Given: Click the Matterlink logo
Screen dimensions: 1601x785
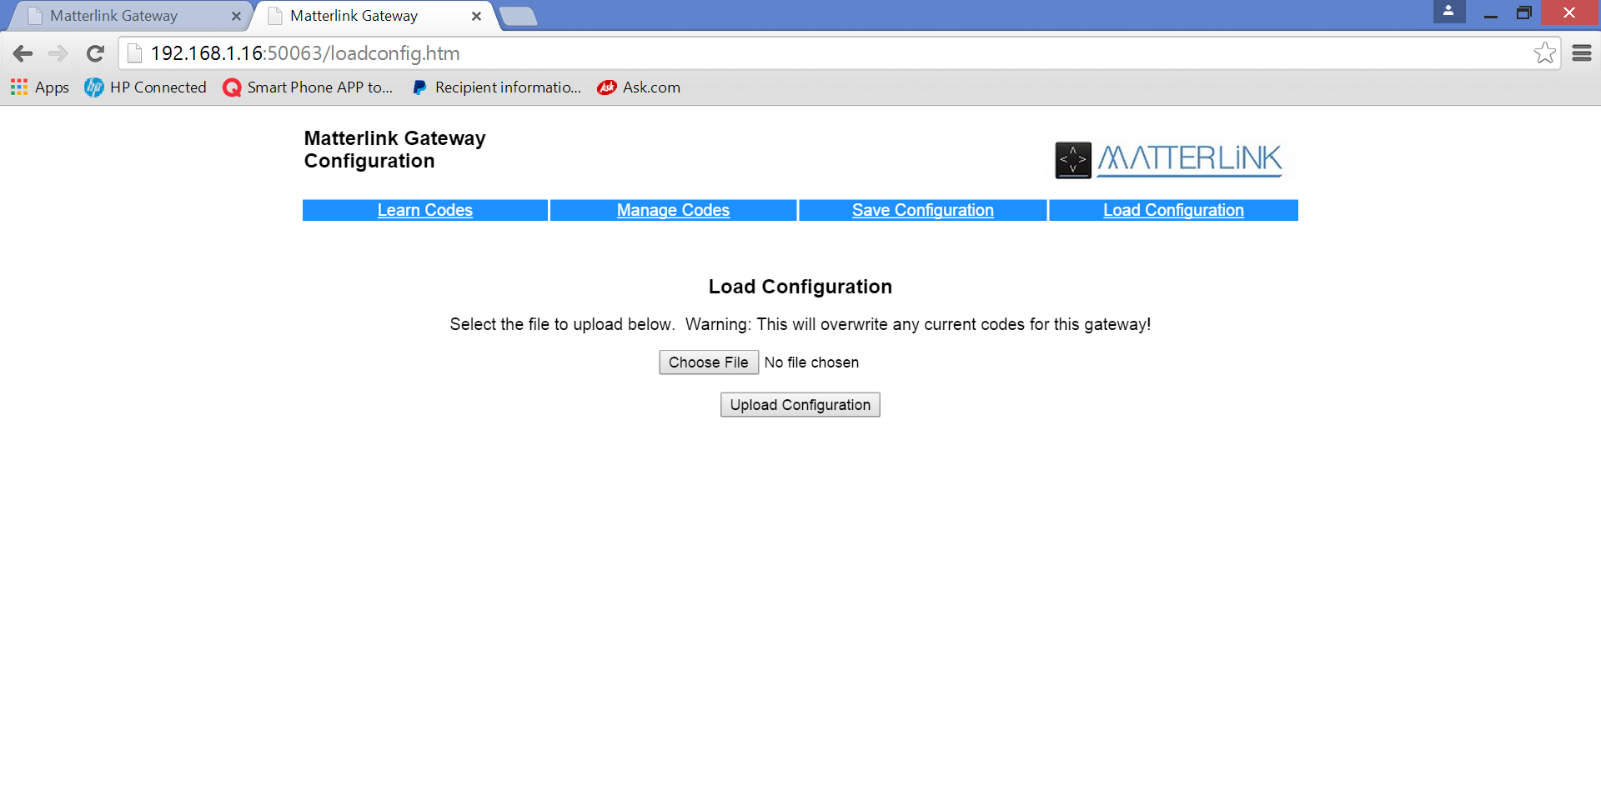Looking at the screenshot, I should tap(1167, 159).
